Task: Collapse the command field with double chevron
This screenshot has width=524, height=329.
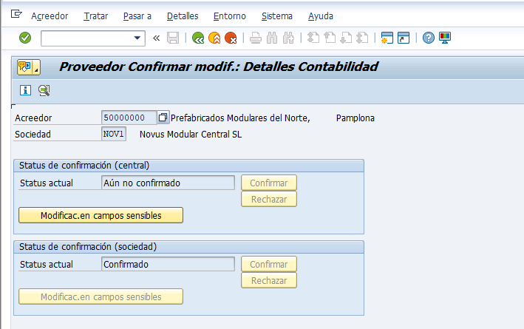Action: pyautogui.click(x=156, y=38)
